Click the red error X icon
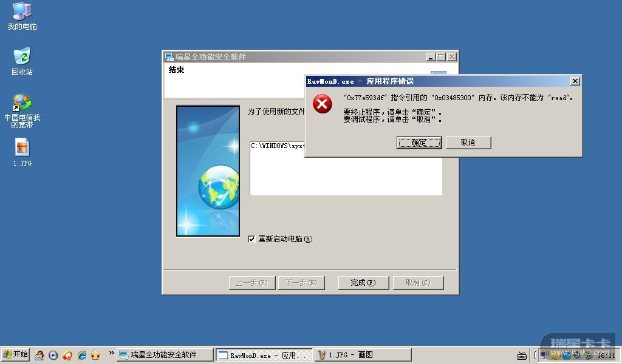 point(322,104)
